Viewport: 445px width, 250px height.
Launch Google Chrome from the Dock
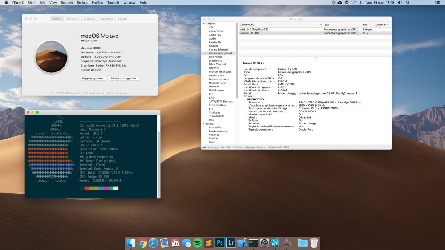142,243
